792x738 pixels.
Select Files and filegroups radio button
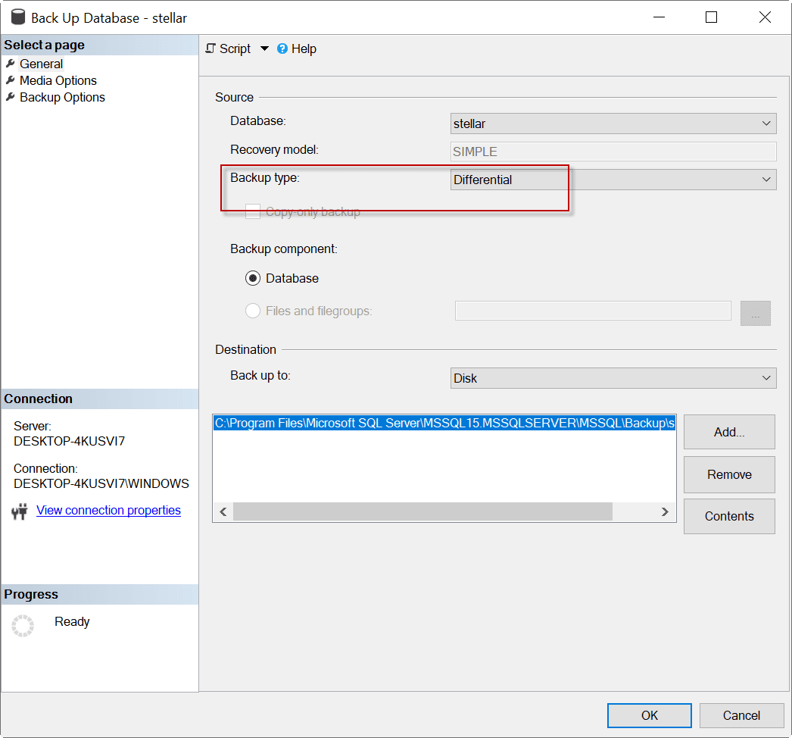click(x=253, y=311)
